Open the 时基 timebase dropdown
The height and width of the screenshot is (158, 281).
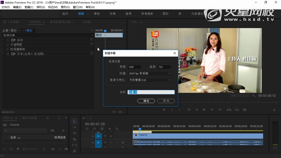149,73
